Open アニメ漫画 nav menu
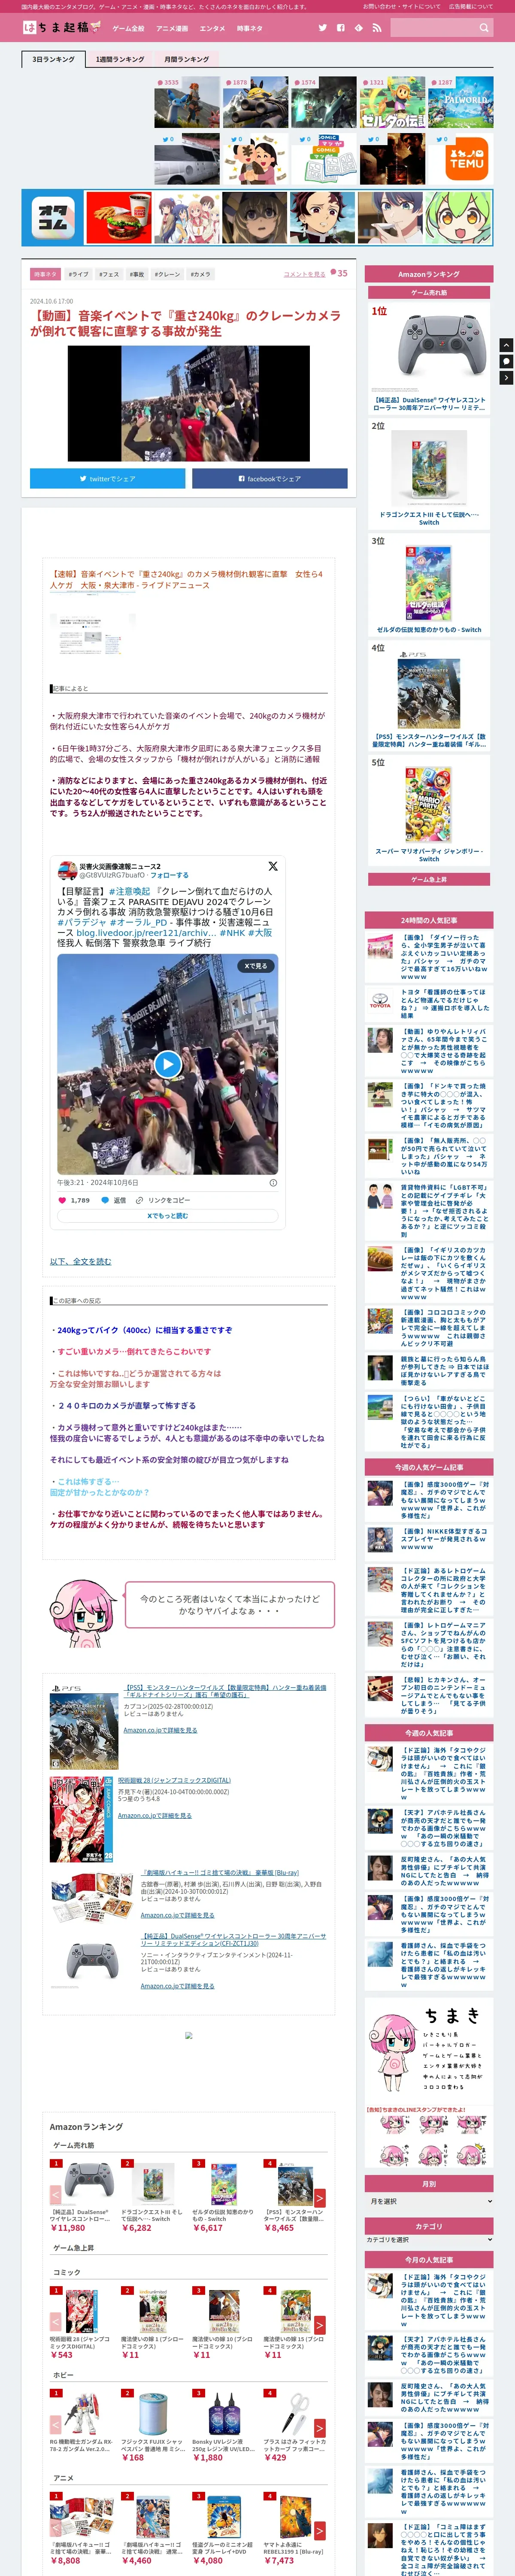The image size is (515, 2576). (x=172, y=28)
